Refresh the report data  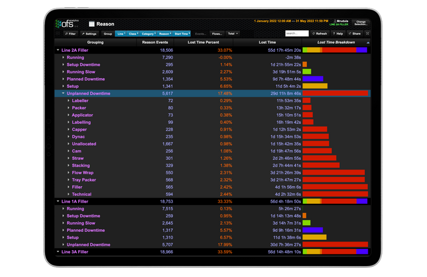[x=320, y=34]
